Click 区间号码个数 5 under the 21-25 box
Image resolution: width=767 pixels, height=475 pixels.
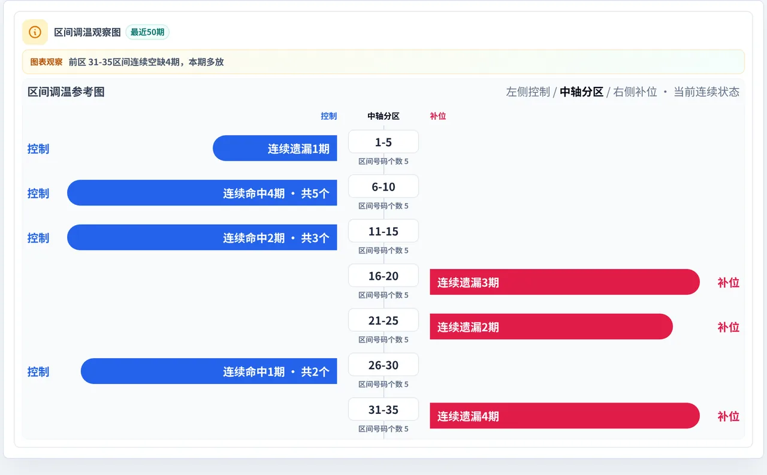pyautogui.click(x=383, y=340)
